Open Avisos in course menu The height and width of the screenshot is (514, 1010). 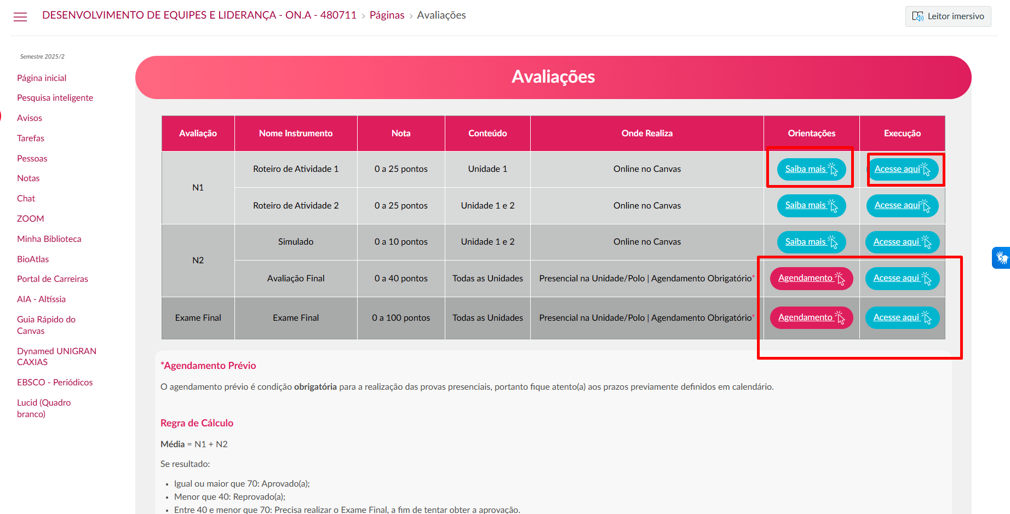tap(30, 118)
